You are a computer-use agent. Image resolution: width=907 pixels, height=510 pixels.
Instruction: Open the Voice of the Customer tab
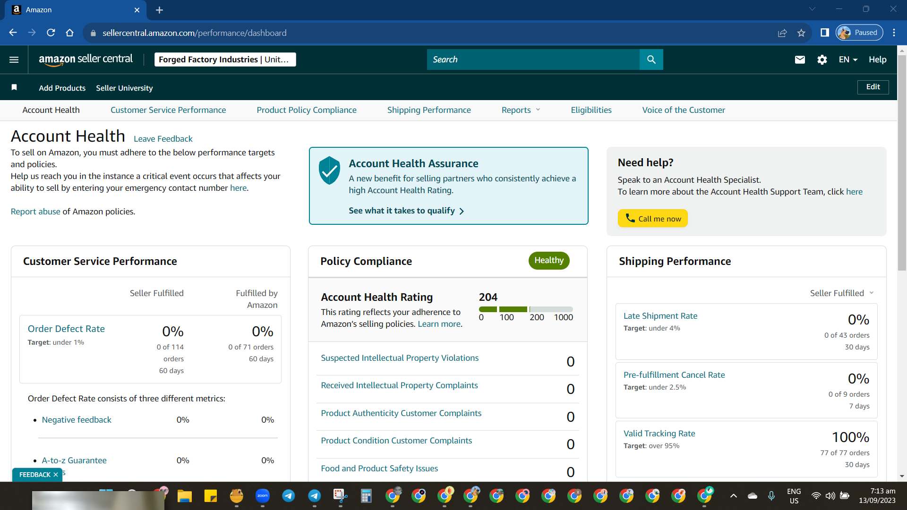click(684, 110)
